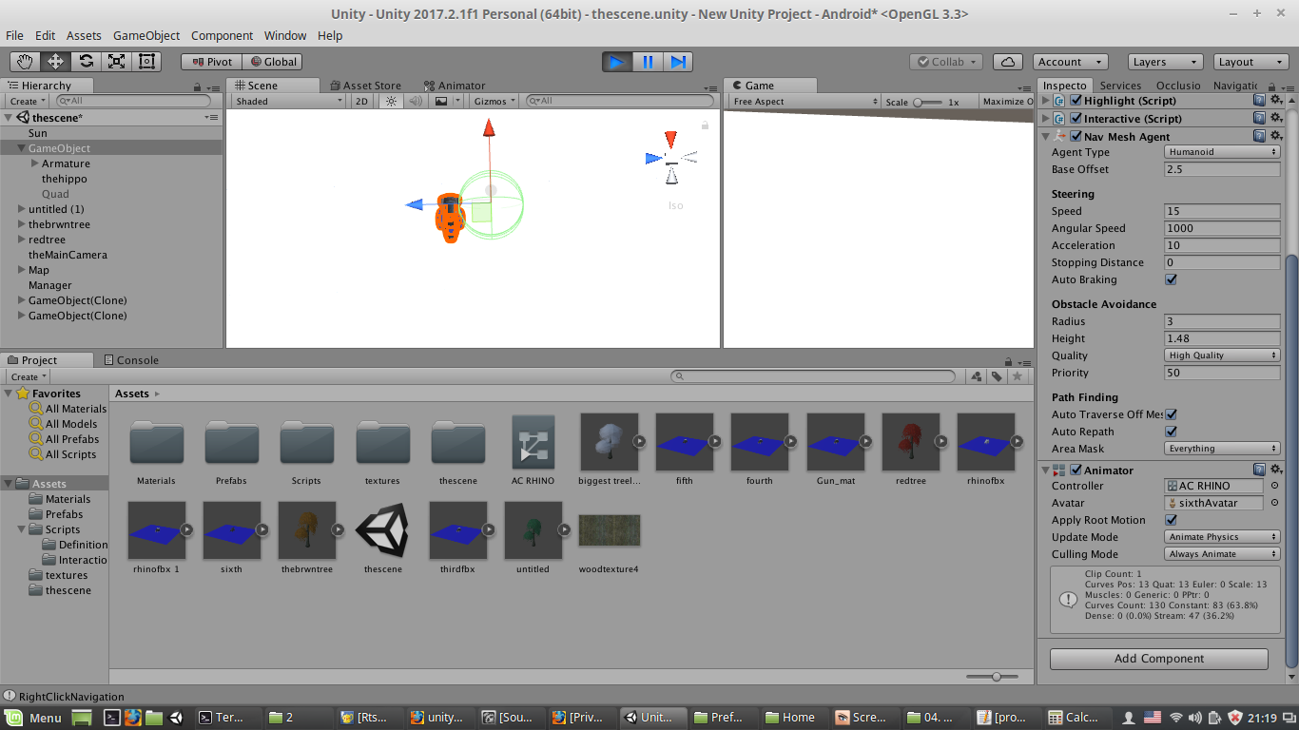Open the Component menu

tap(223, 35)
